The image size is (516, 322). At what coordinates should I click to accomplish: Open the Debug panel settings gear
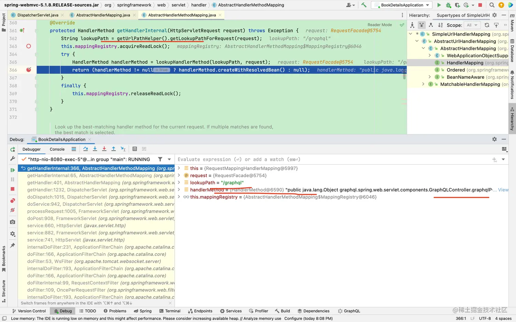tap(494, 139)
